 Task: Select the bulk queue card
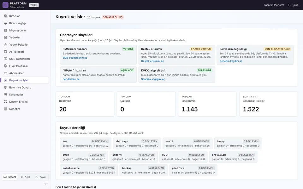(x=183, y=157)
